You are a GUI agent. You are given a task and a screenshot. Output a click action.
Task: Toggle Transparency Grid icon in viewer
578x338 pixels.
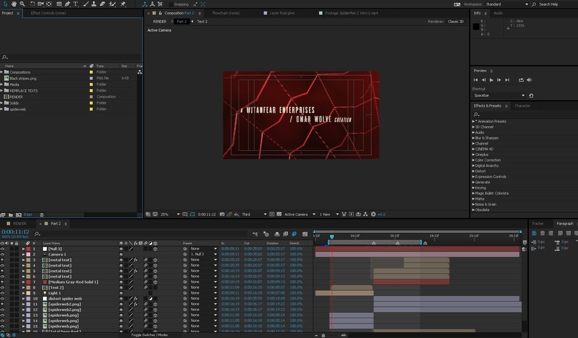279,214
